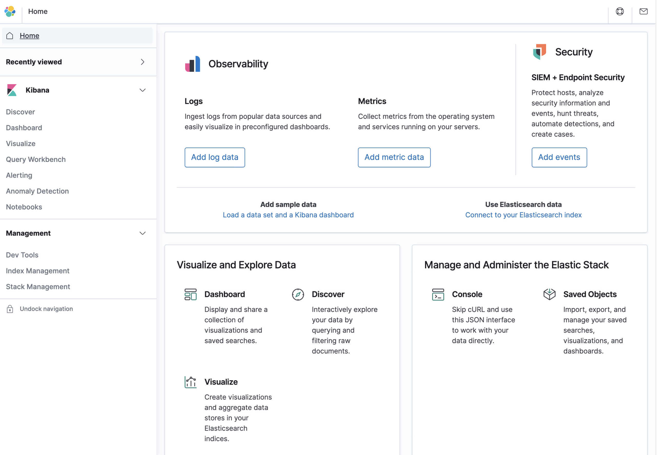Click the Add sample data heading

pyautogui.click(x=288, y=205)
